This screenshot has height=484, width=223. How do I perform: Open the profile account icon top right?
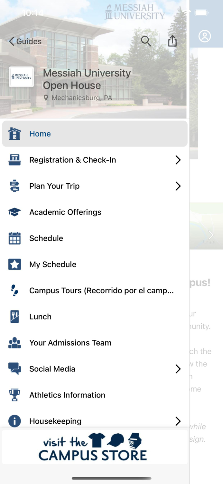click(x=205, y=36)
